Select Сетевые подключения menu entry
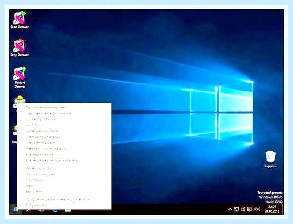The image size is (293, 224). 64,137
